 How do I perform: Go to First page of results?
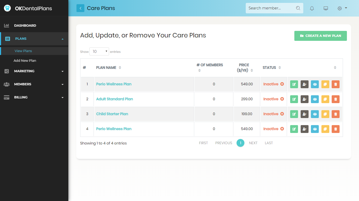pyautogui.click(x=203, y=143)
